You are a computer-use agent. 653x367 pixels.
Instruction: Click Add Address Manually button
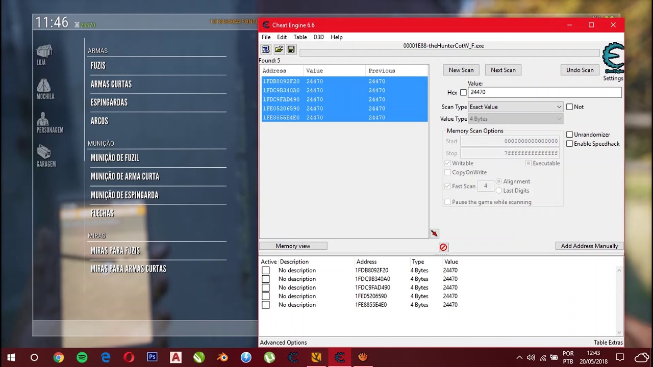[x=589, y=246]
